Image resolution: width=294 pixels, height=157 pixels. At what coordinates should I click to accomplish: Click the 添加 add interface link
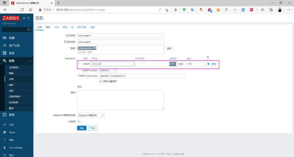pyautogui.click(x=80, y=87)
